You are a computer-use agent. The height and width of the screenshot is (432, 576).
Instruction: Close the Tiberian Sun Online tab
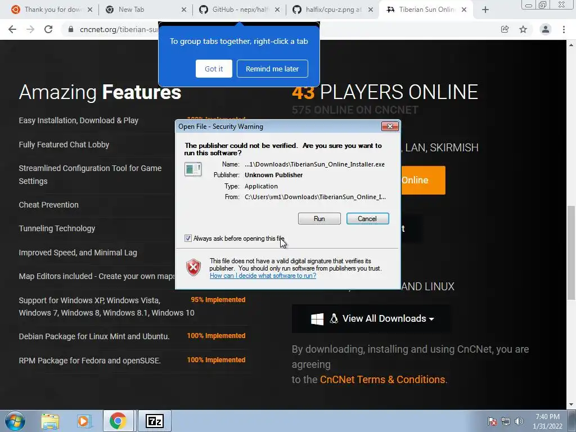464,10
